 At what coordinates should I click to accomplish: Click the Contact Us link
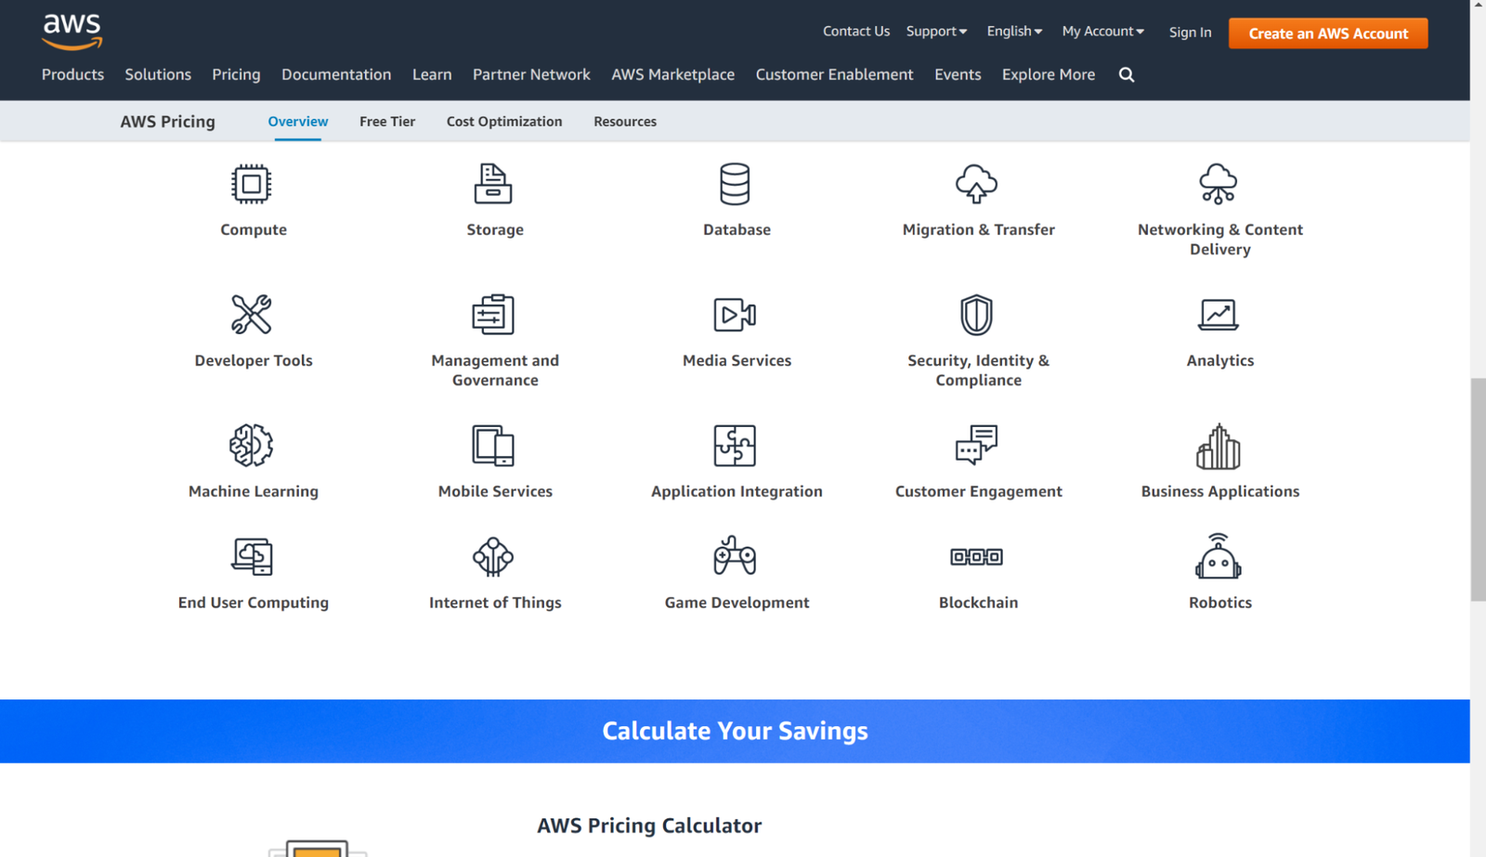(856, 32)
